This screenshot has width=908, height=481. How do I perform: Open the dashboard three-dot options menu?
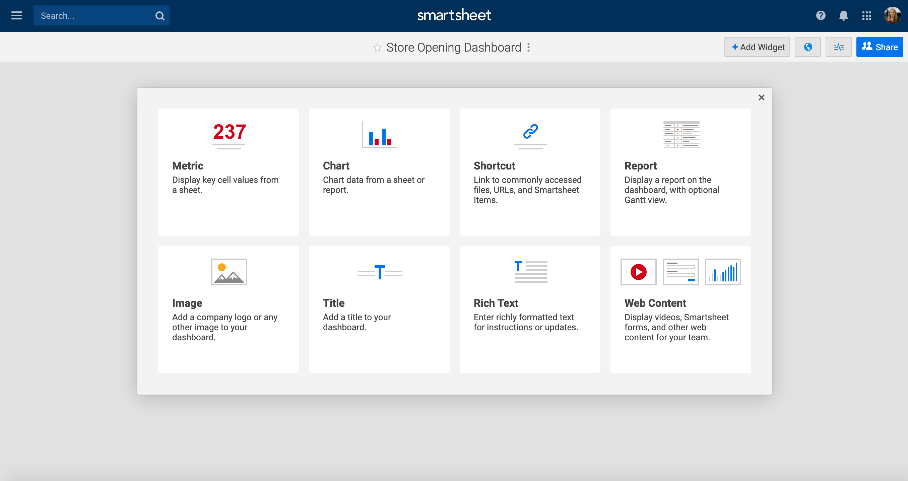tap(528, 47)
